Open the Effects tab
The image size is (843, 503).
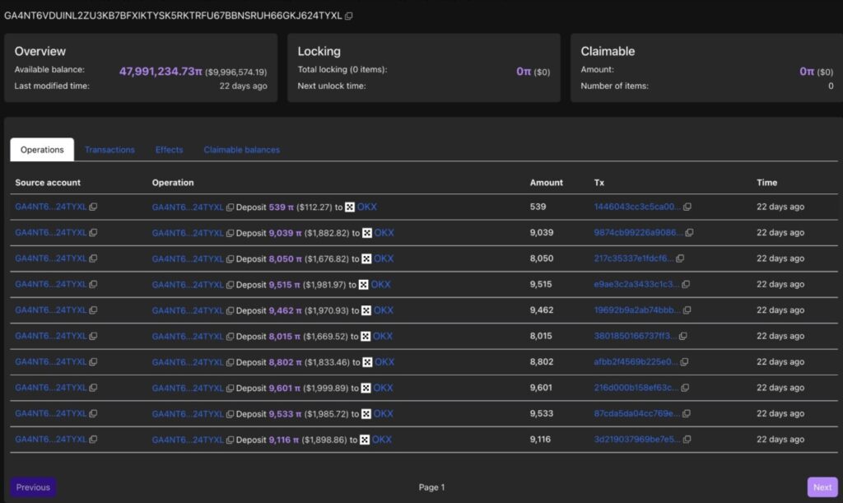point(169,150)
